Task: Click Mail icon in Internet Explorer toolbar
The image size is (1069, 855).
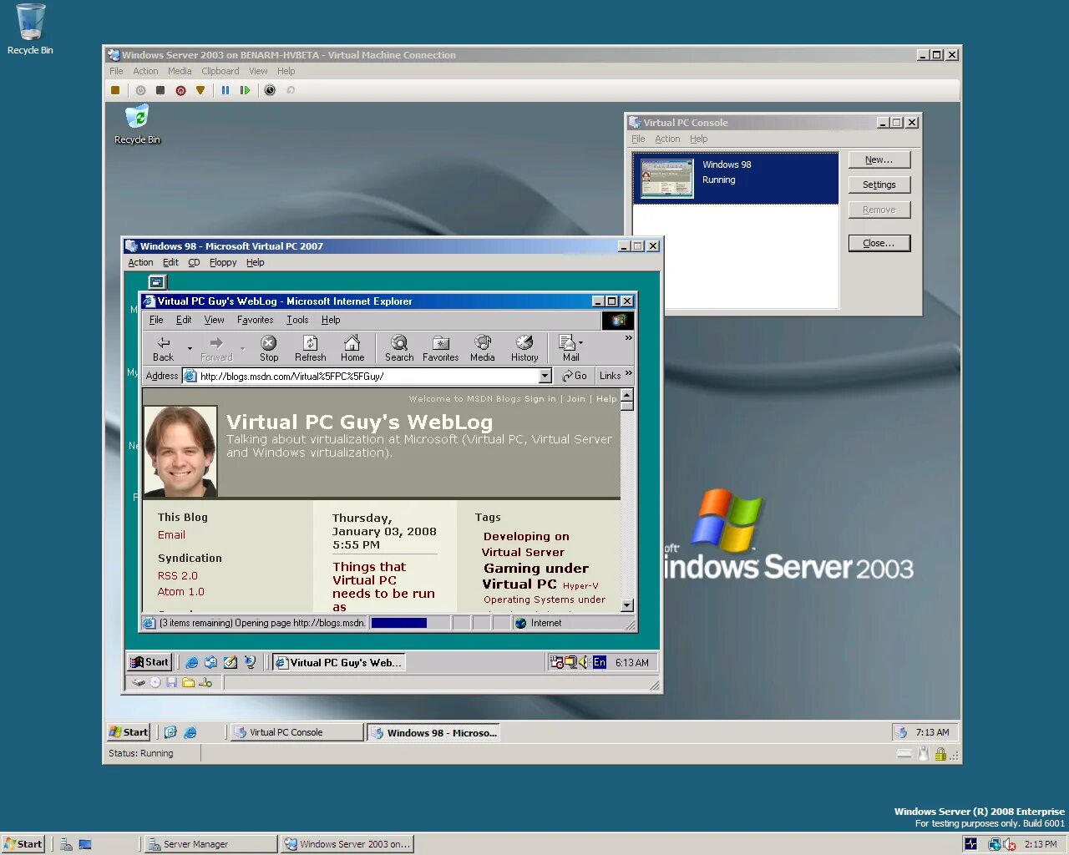Action: (x=569, y=348)
